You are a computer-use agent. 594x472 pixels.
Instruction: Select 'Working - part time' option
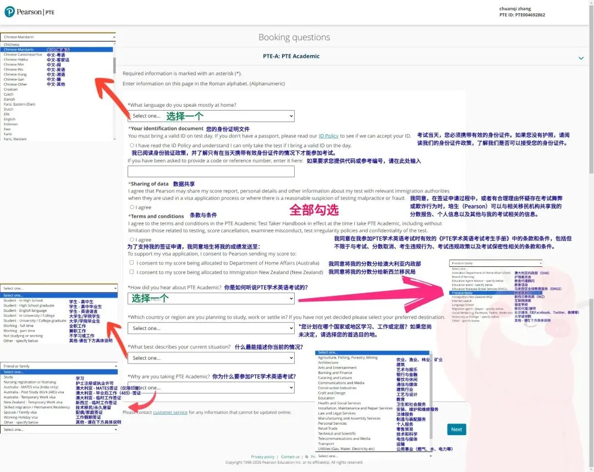(19, 331)
